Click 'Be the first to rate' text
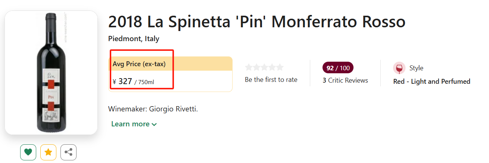Screen dimensions: 489x163 point(271,80)
